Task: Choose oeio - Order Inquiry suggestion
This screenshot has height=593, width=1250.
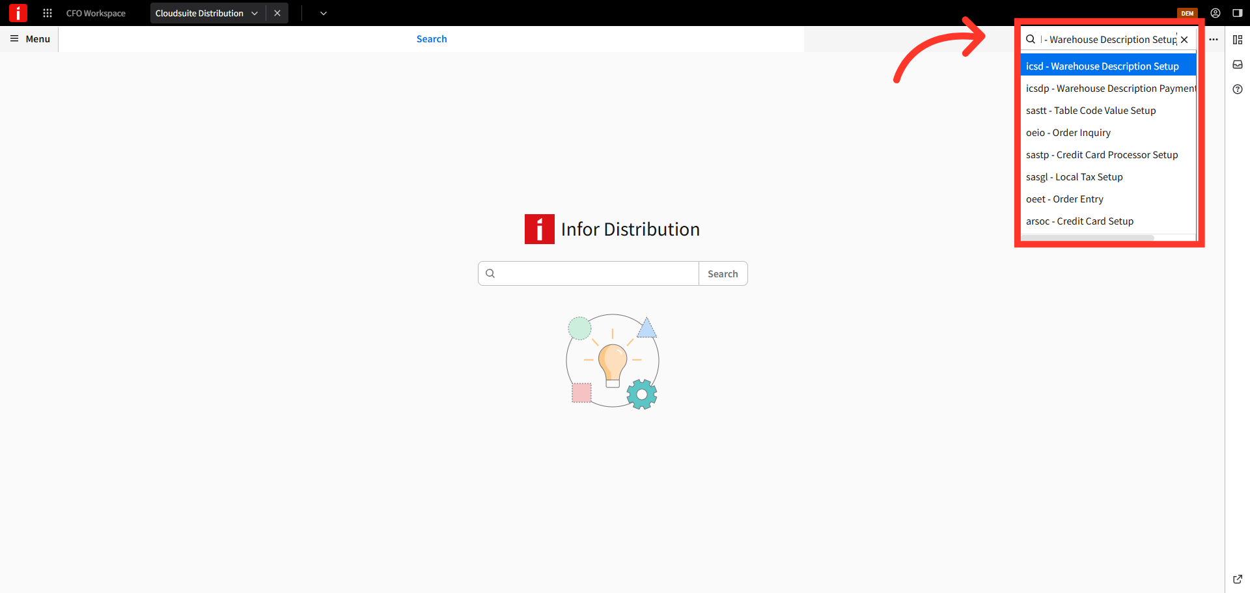Action: pyautogui.click(x=1108, y=133)
